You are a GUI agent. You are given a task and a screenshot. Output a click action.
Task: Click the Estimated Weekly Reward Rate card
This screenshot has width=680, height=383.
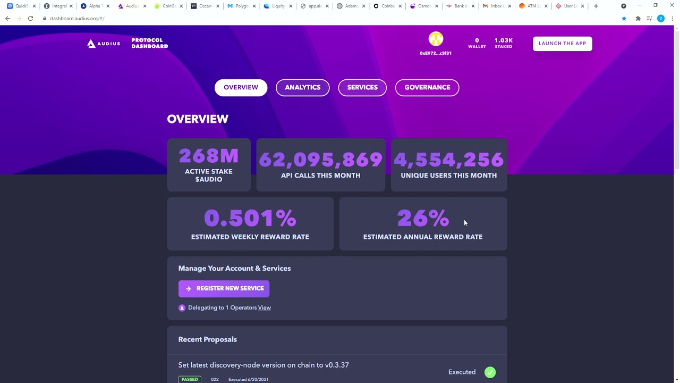coord(250,224)
